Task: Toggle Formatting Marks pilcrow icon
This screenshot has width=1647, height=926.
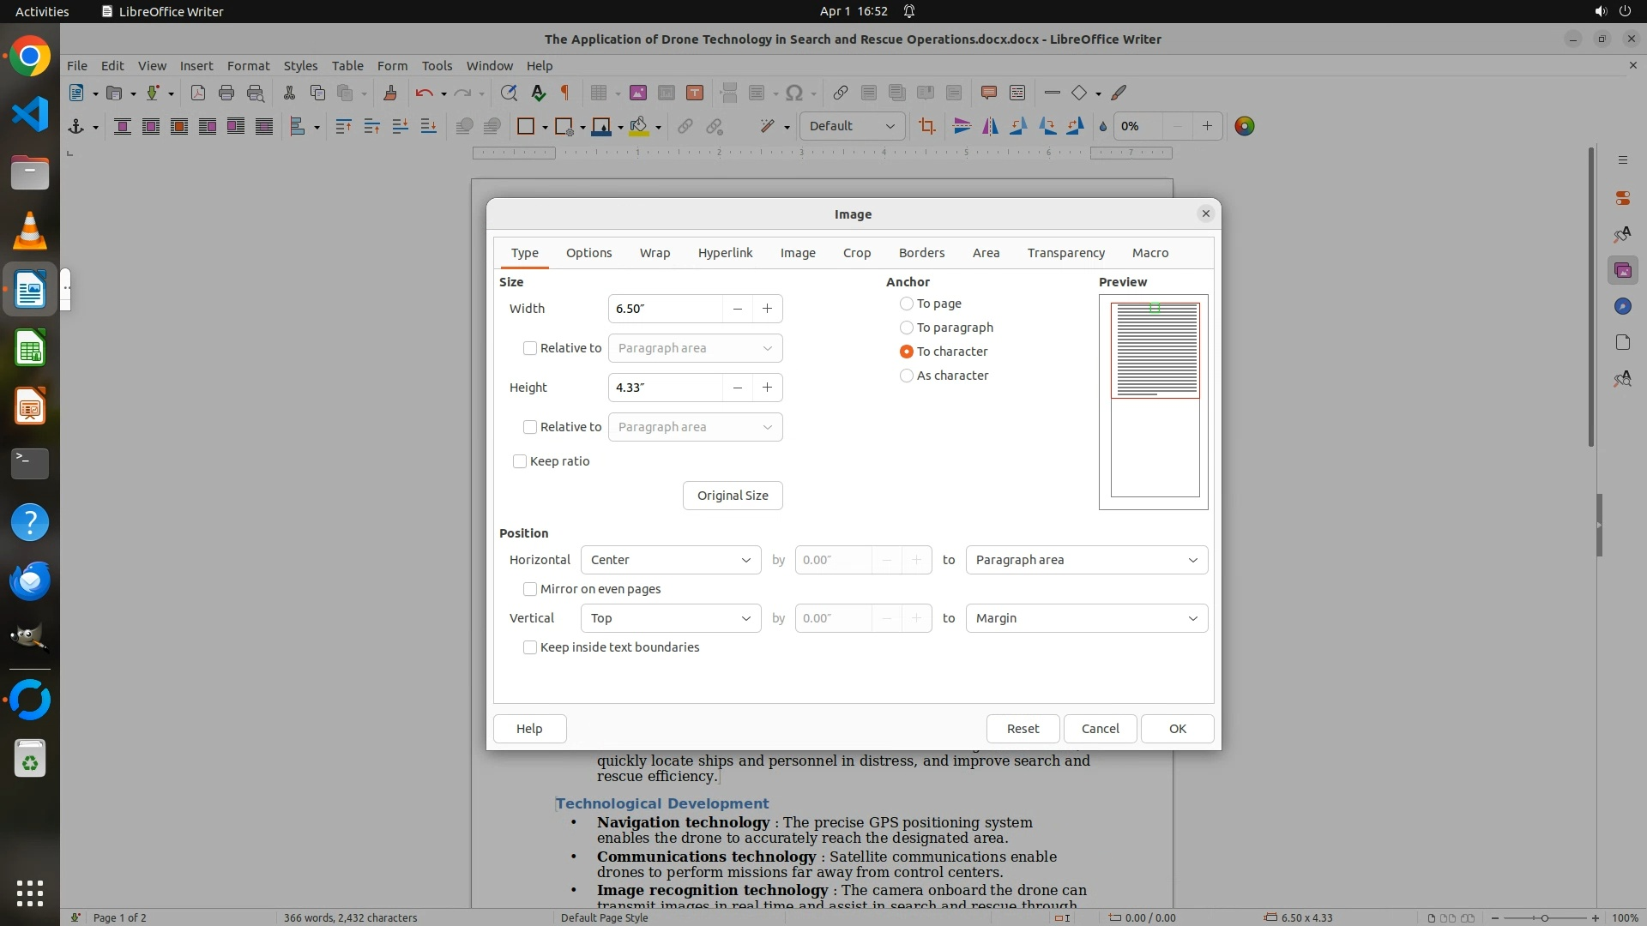Action: [x=565, y=93]
